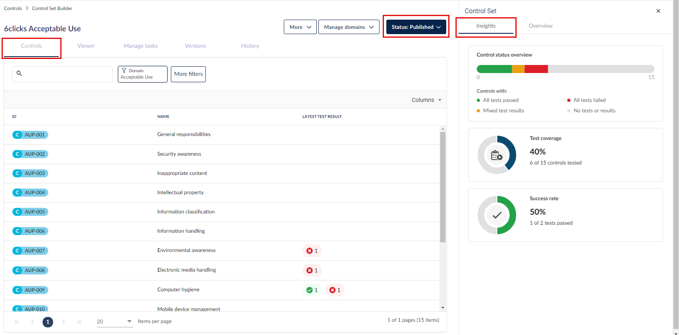Click the Computer hygiene passed test badge

pos(312,290)
